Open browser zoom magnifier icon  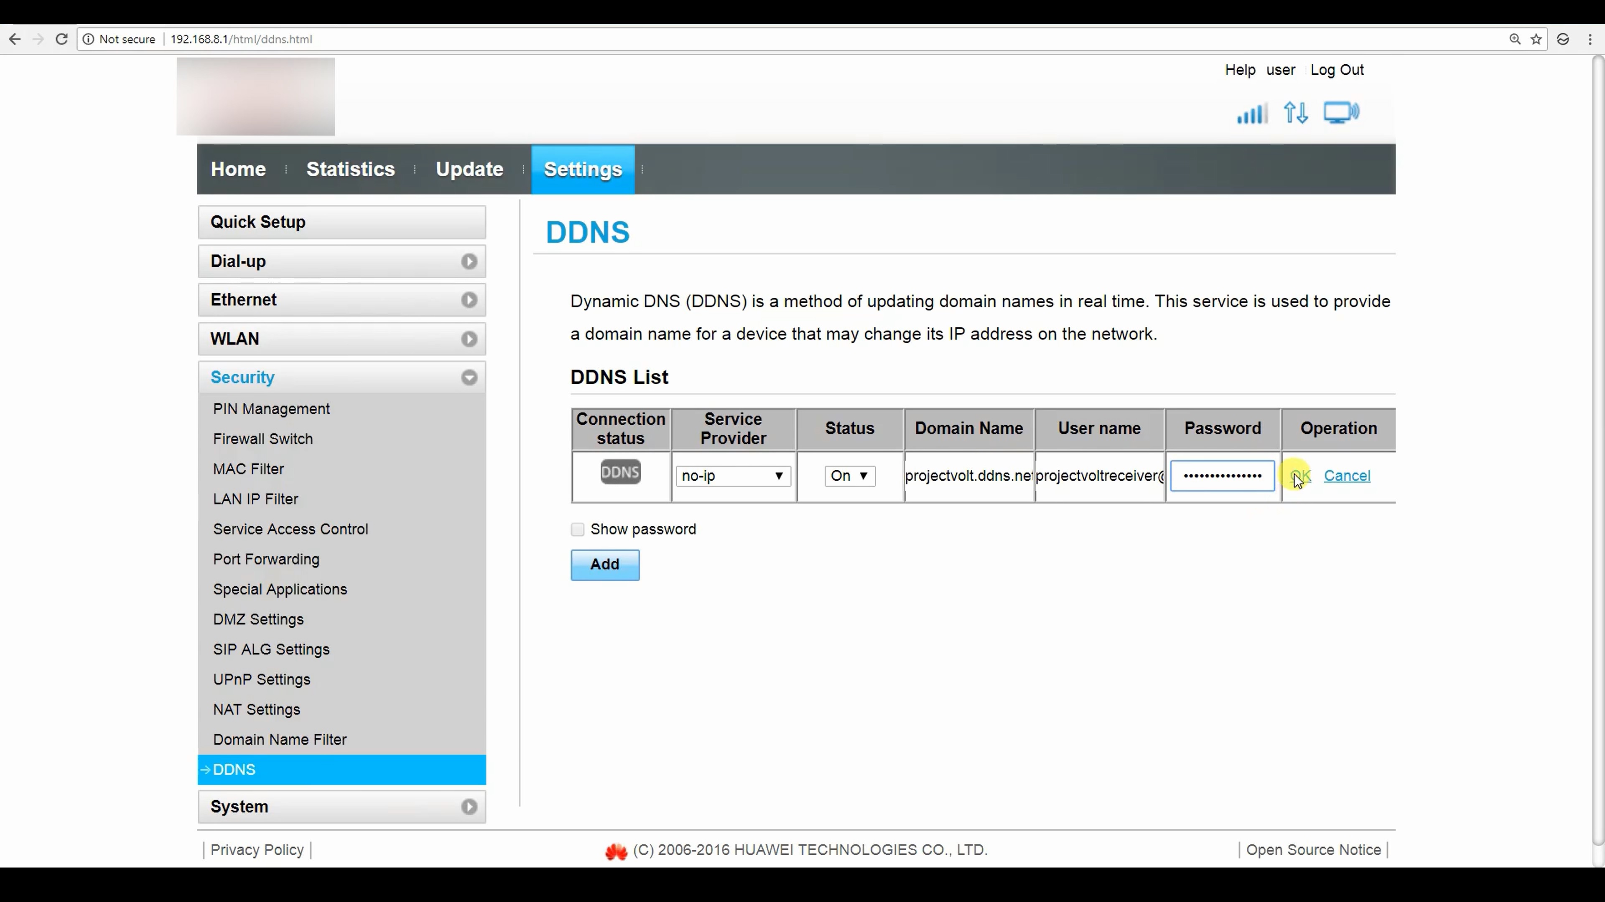pyautogui.click(x=1515, y=39)
